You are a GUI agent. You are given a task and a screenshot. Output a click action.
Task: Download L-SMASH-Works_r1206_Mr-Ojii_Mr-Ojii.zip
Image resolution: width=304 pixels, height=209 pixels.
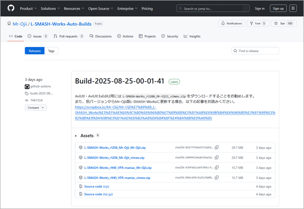pos(115,148)
